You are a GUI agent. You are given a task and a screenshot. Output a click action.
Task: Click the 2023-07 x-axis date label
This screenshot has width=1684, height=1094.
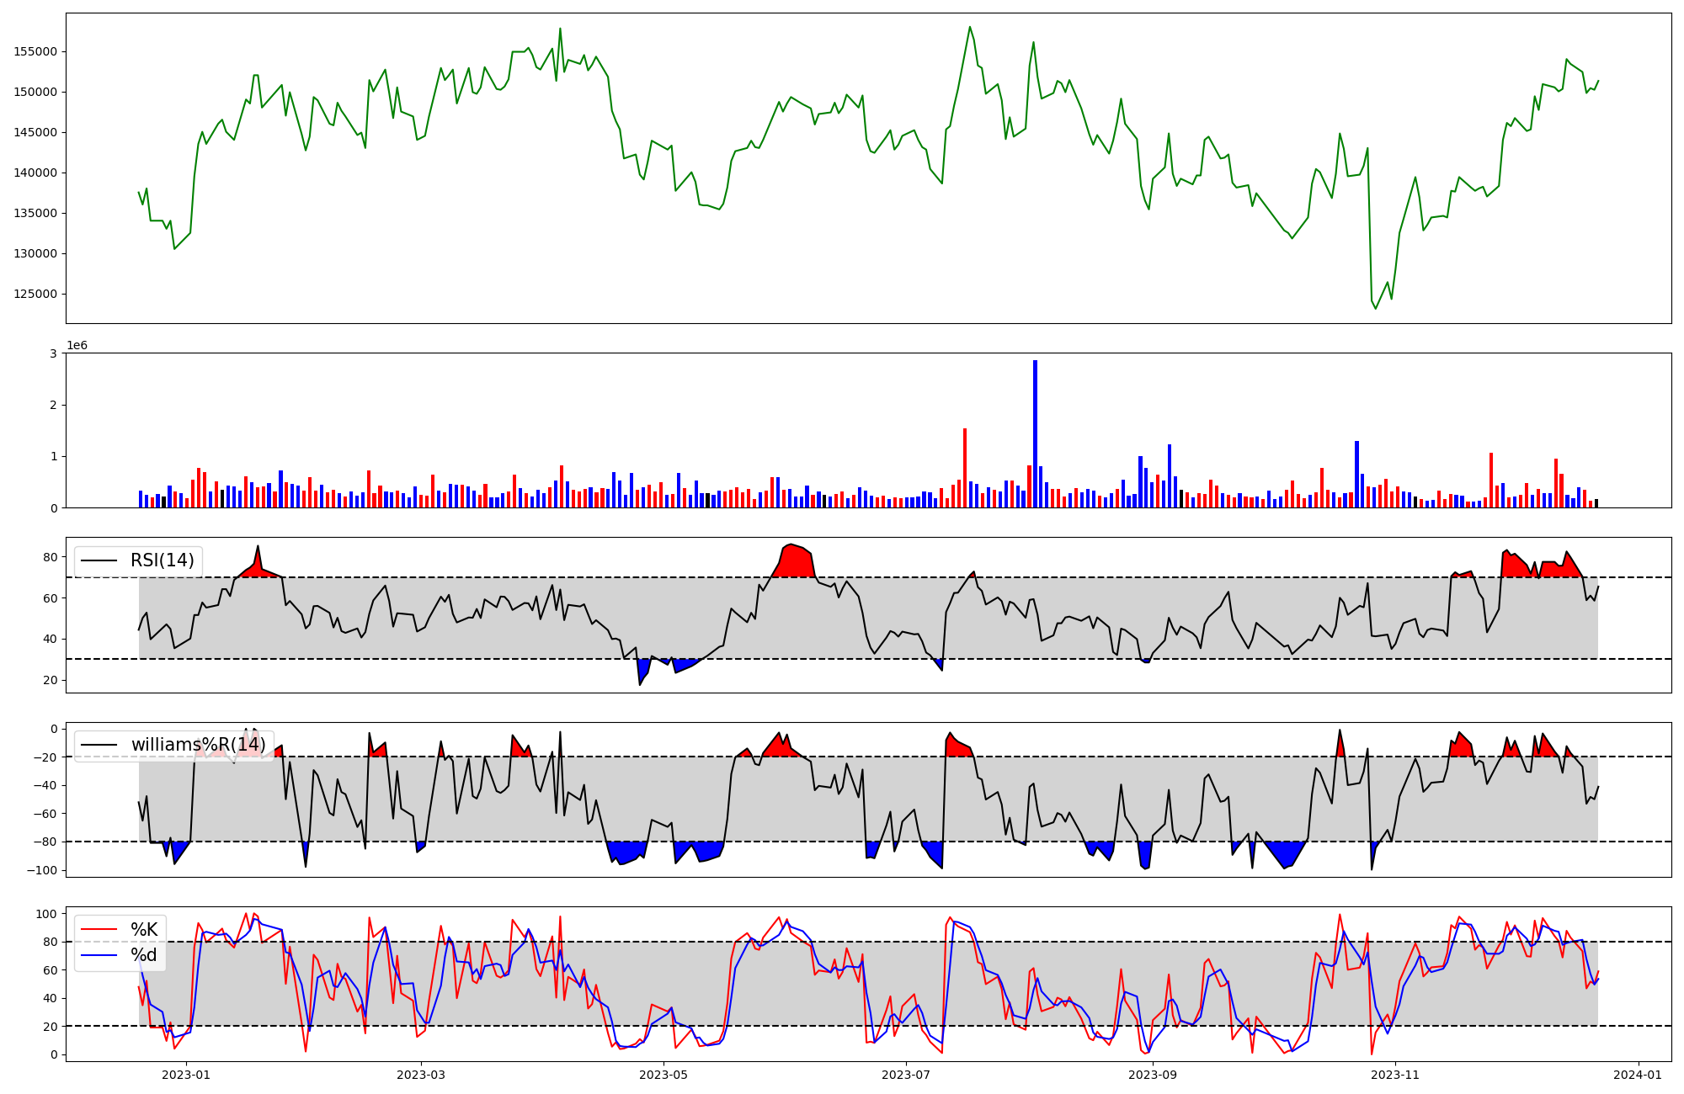906,1075
